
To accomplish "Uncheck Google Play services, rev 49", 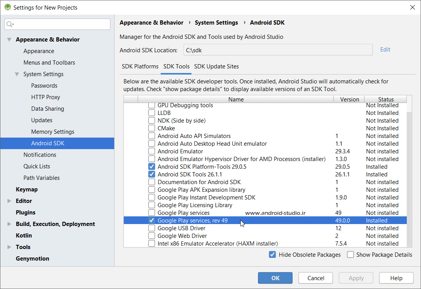I will click(x=152, y=221).
